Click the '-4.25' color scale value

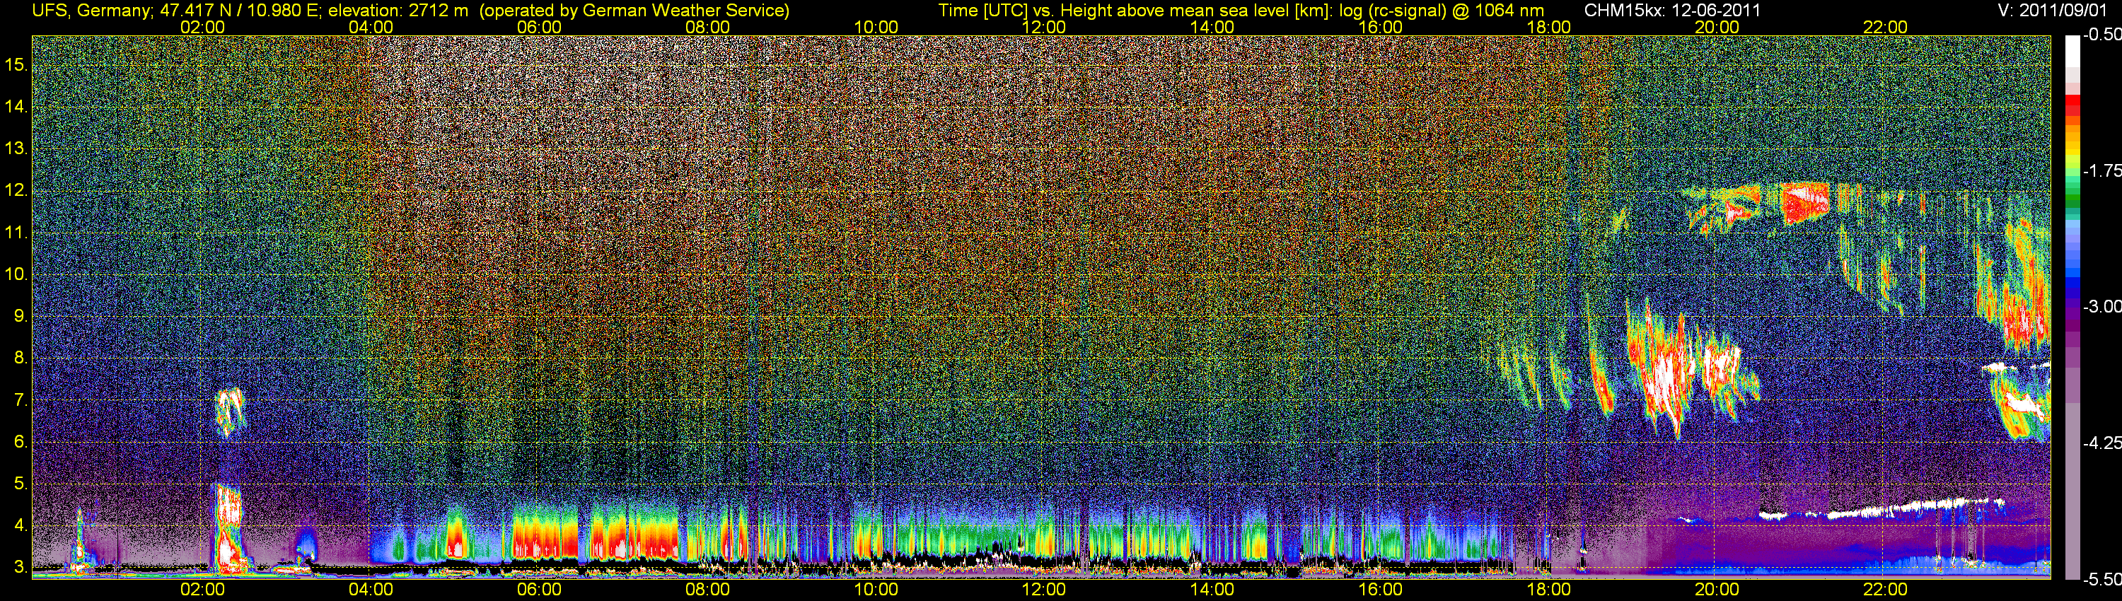(x=2101, y=443)
